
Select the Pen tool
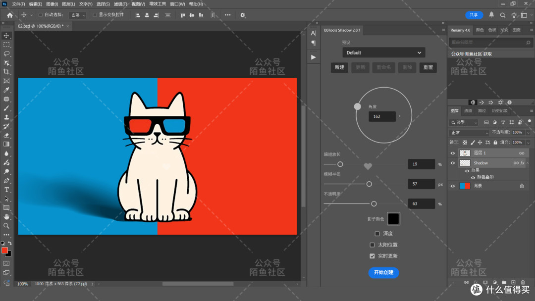tap(6, 181)
